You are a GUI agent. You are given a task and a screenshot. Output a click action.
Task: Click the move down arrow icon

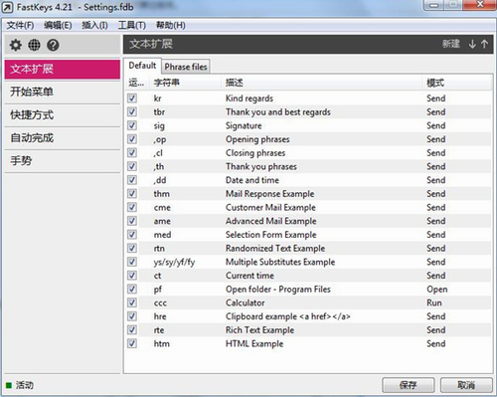472,44
